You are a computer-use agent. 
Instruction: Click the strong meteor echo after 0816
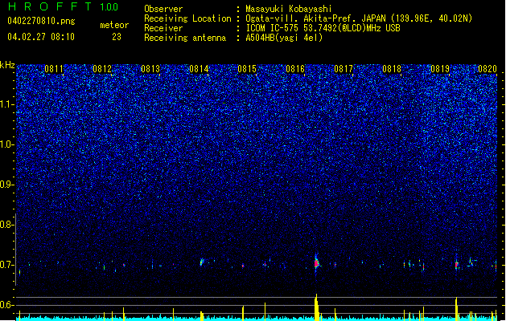point(317,263)
